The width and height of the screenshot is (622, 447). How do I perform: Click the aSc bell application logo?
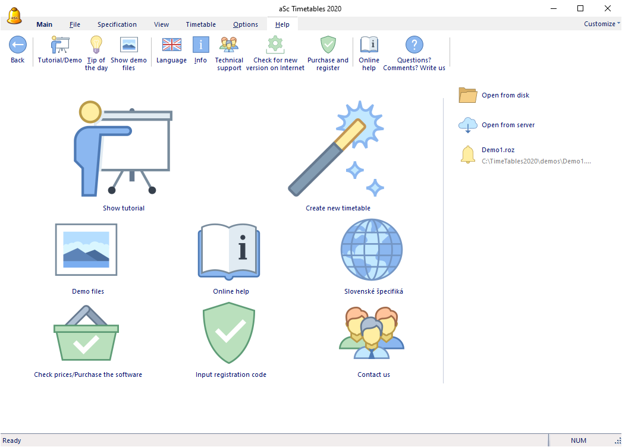click(x=14, y=16)
